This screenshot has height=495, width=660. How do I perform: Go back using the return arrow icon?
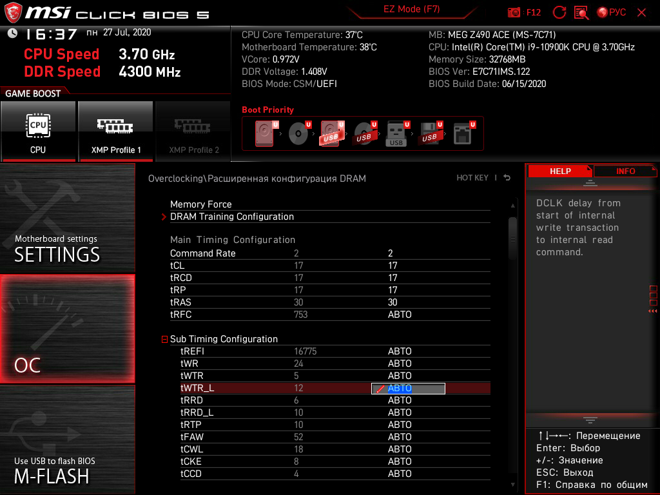coord(507,178)
